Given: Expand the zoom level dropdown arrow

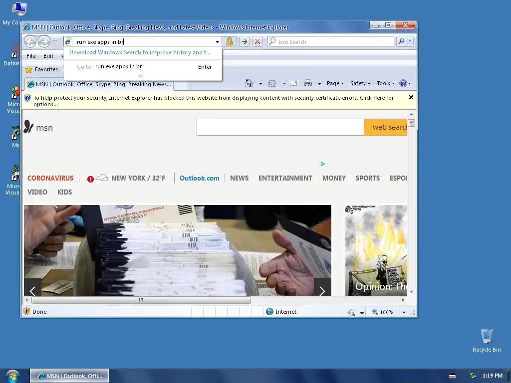Looking at the screenshot, I should (404, 312).
